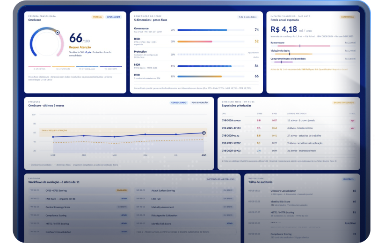
Task: Open the CVE-2025-59287 exposure row
Action: (289, 143)
